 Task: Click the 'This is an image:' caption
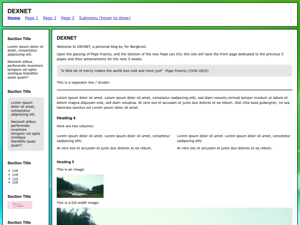point(71,169)
